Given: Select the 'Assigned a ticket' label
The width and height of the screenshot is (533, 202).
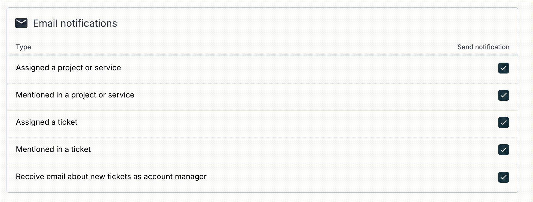Looking at the screenshot, I should 47,122.
